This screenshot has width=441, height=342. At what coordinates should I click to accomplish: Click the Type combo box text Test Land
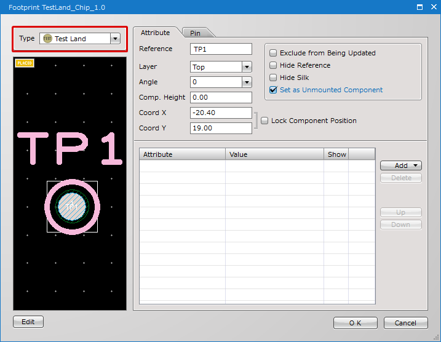click(70, 39)
